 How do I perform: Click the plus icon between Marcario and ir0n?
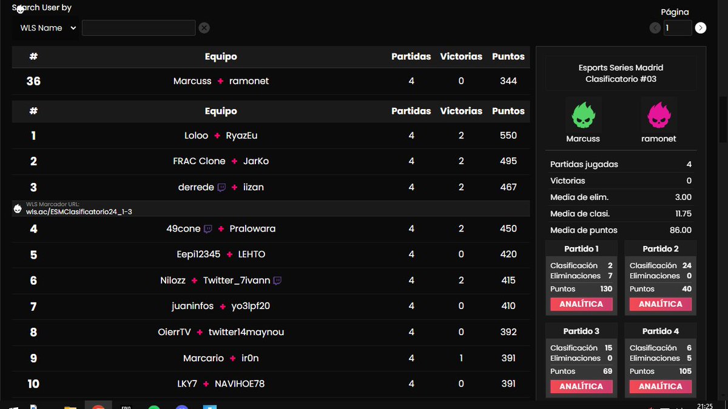coord(232,358)
